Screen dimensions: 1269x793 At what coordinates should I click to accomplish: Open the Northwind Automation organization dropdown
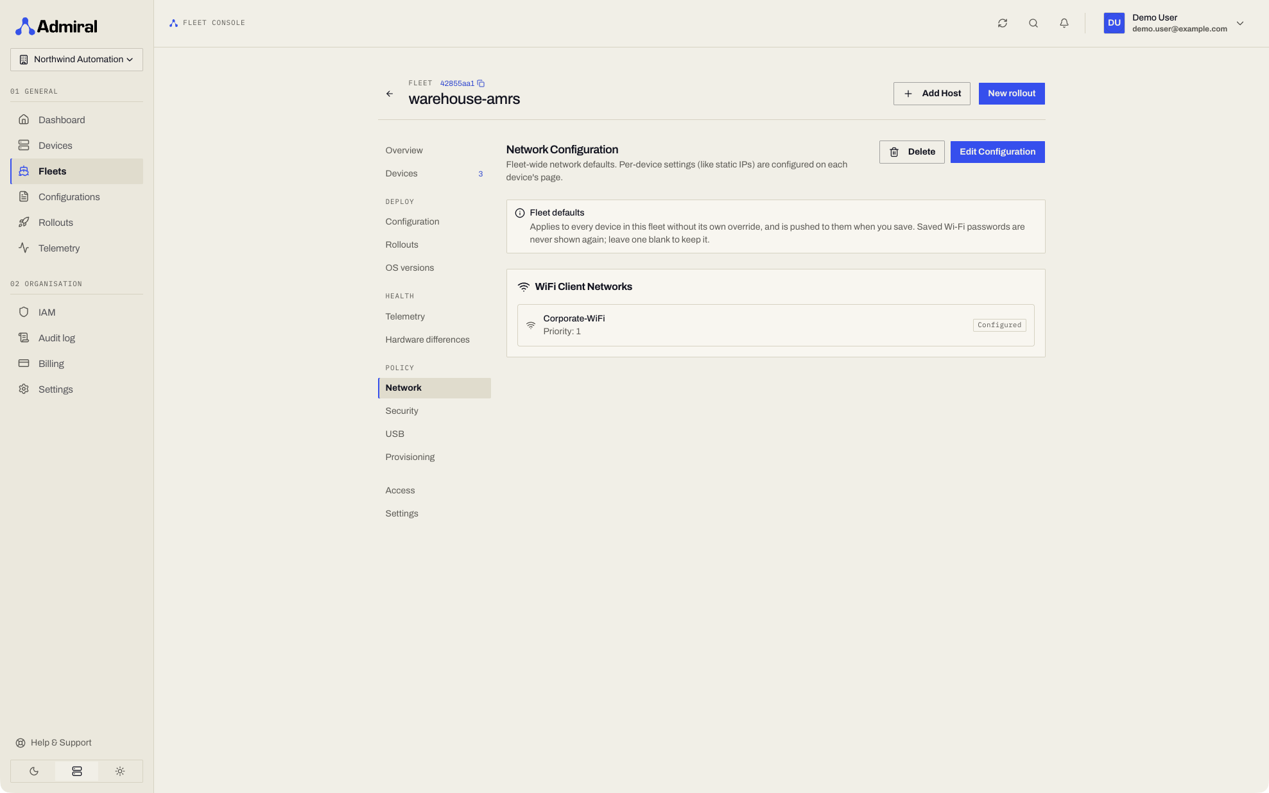click(76, 60)
